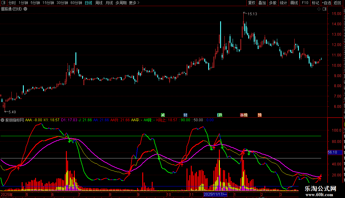Image resolution: width=345 pixels, height=198 pixels.
Task: Switch to 月线 monthly chart
Action: (109, 3)
